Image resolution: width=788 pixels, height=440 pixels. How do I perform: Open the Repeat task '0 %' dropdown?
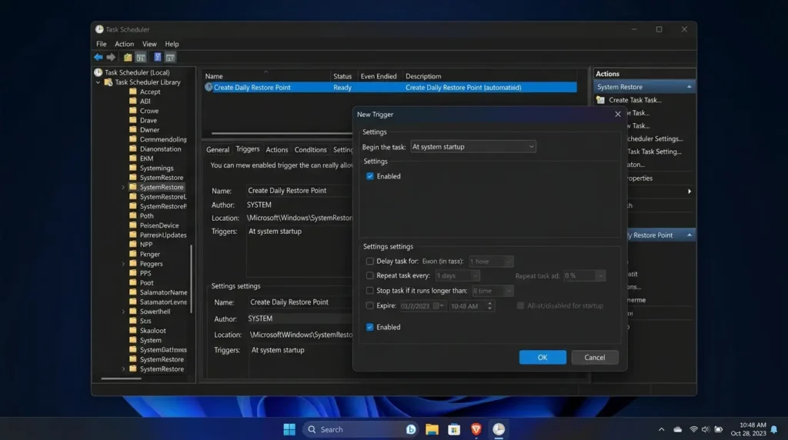584,275
